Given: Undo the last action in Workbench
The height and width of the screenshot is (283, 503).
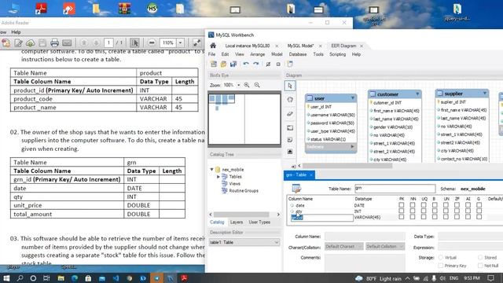Looking at the screenshot, I should (x=246, y=64).
